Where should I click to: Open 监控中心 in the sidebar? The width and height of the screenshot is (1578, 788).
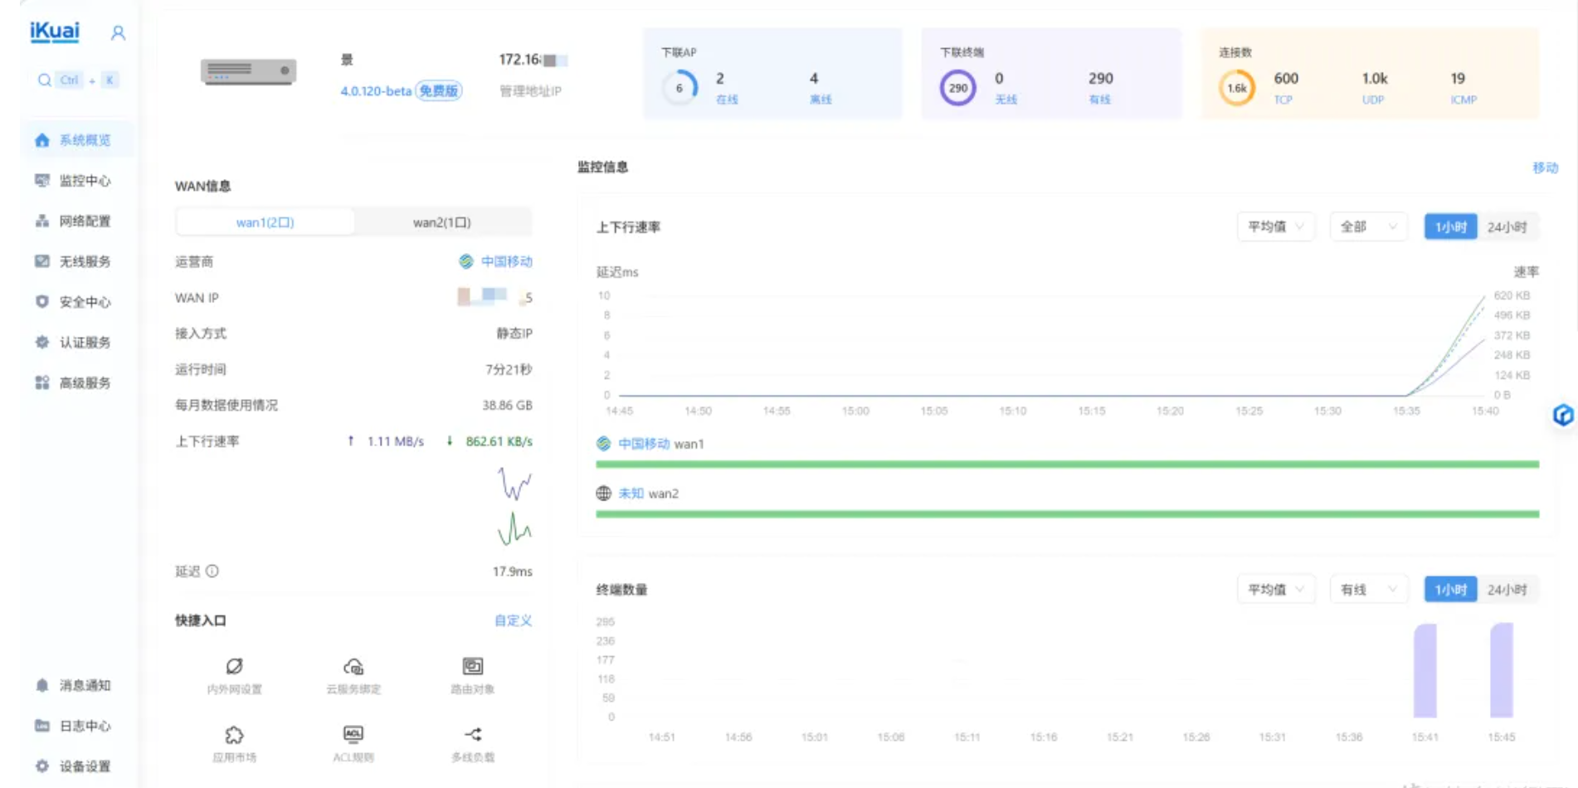(x=77, y=180)
